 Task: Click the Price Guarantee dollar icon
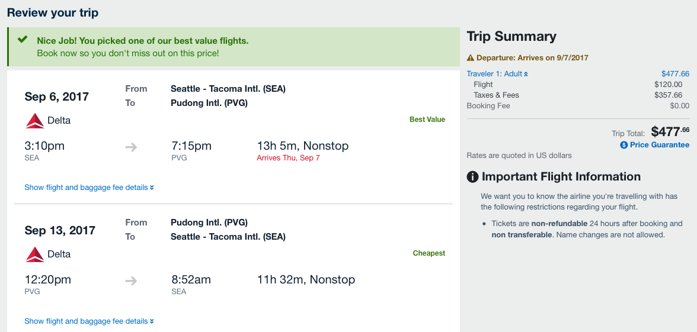coord(624,145)
